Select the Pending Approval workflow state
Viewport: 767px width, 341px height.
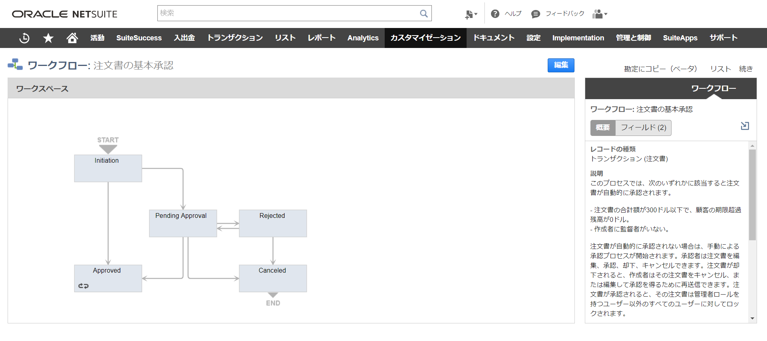point(183,223)
